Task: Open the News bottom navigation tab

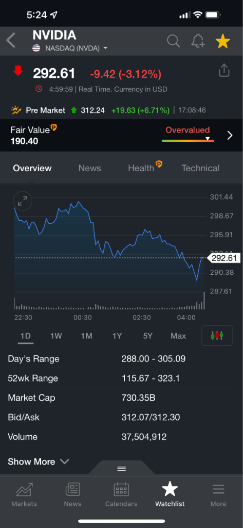Action: [72, 495]
